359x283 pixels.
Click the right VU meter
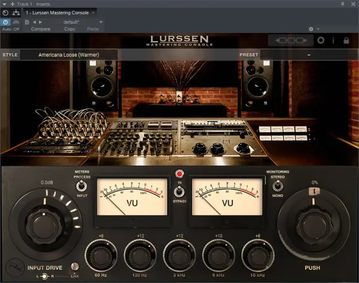tap(227, 197)
